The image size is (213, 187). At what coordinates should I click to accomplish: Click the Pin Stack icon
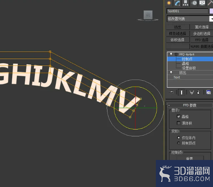(171, 93)
